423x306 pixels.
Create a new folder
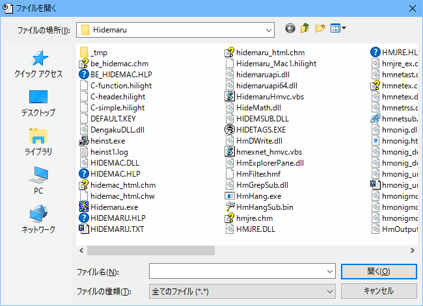coord(320,29)
